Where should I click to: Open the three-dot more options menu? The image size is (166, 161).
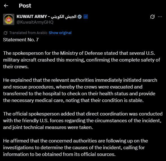click(x=160, y=17)
